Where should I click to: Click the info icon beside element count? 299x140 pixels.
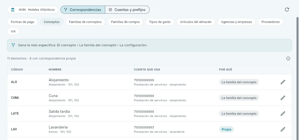(x=288, y=58)
